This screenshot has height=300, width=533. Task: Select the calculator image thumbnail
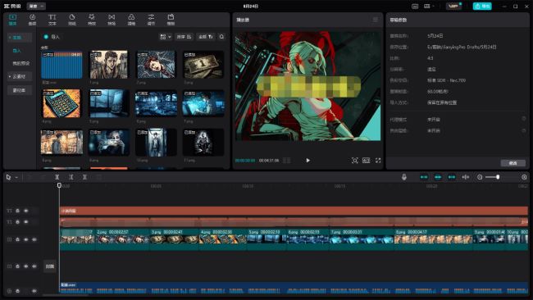pyautogui.click(x=61, y=103)
